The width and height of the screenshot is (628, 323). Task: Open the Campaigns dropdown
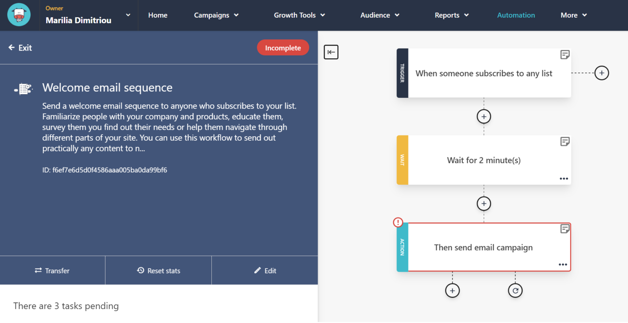click(x=216, y=15)
